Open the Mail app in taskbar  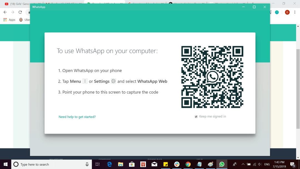click(x=154, y=164)
